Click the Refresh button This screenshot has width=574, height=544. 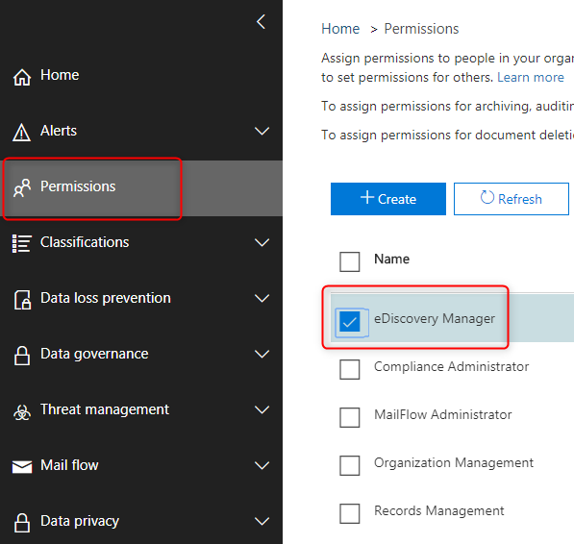coord(512,199)
